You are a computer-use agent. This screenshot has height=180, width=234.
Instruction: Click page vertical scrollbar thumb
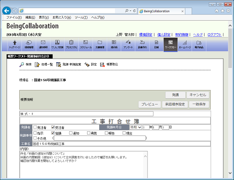point(230,48)
